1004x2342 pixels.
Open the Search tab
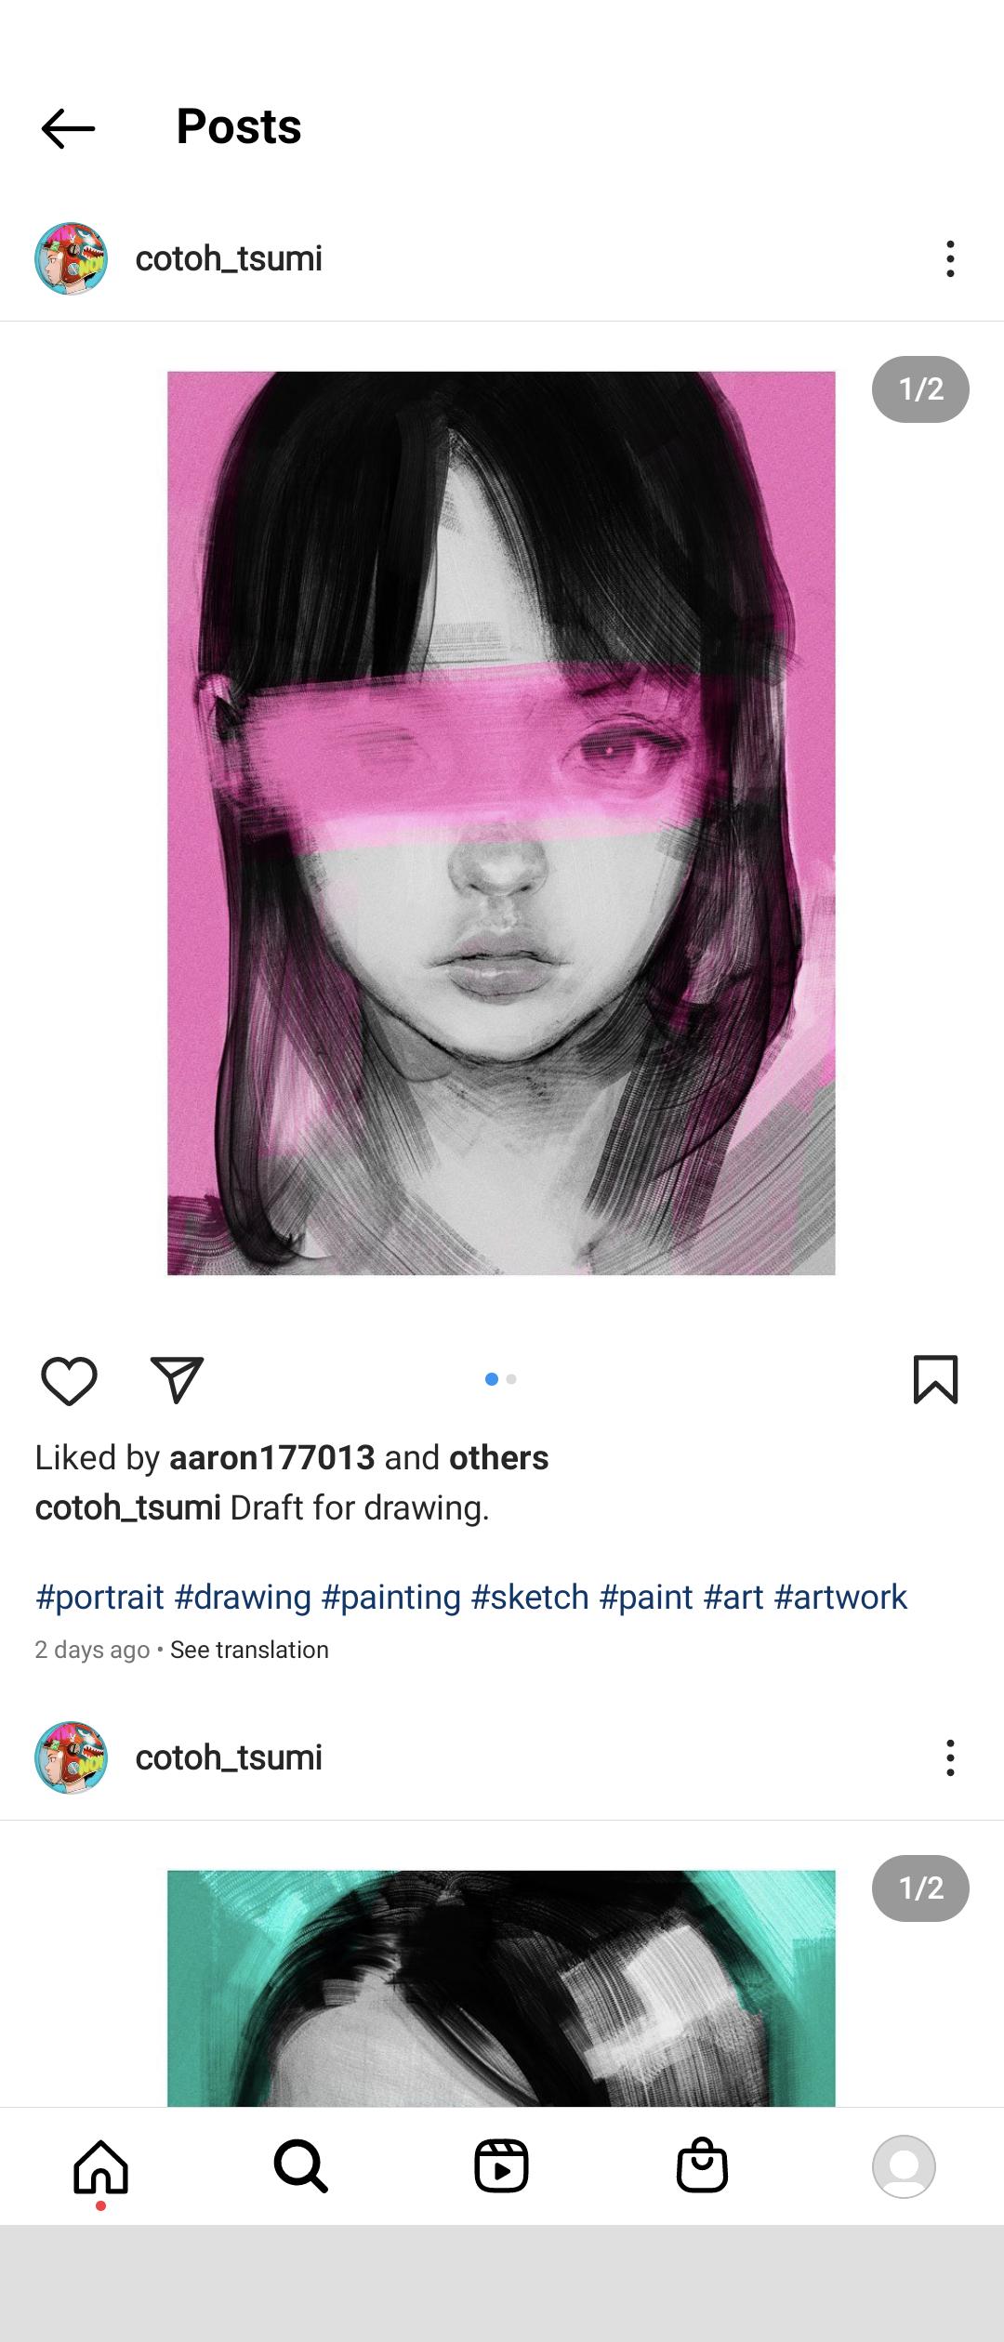(300, 2166)
